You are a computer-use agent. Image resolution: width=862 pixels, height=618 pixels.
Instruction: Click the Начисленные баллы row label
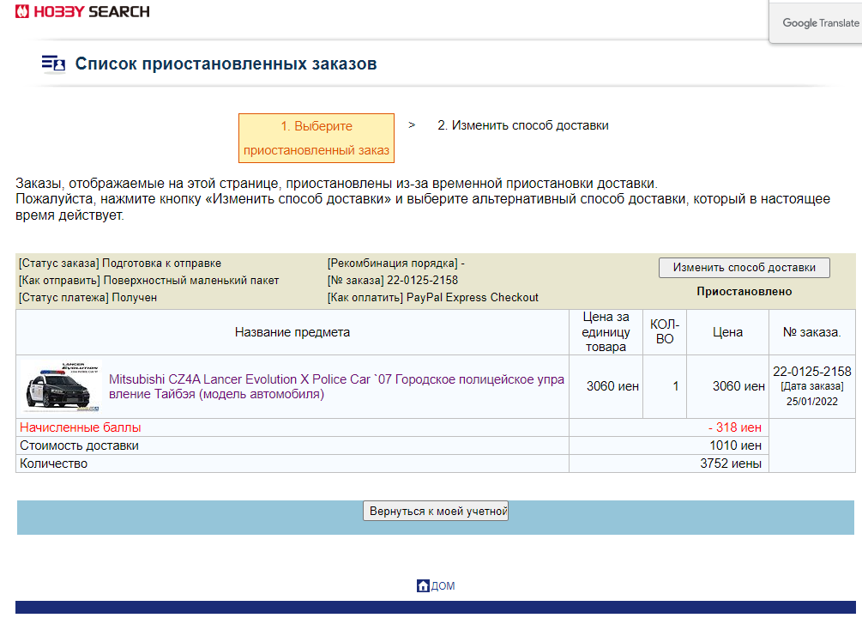coord(81,427)
